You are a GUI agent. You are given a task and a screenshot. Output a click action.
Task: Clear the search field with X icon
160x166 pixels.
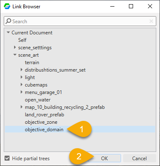[x=151, y=21]
